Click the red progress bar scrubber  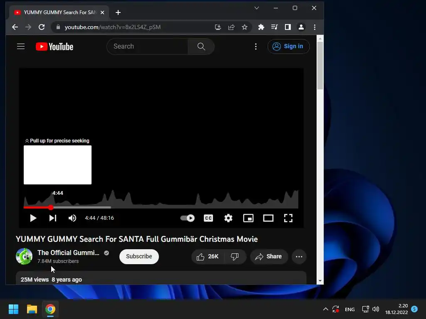point(51,208)
